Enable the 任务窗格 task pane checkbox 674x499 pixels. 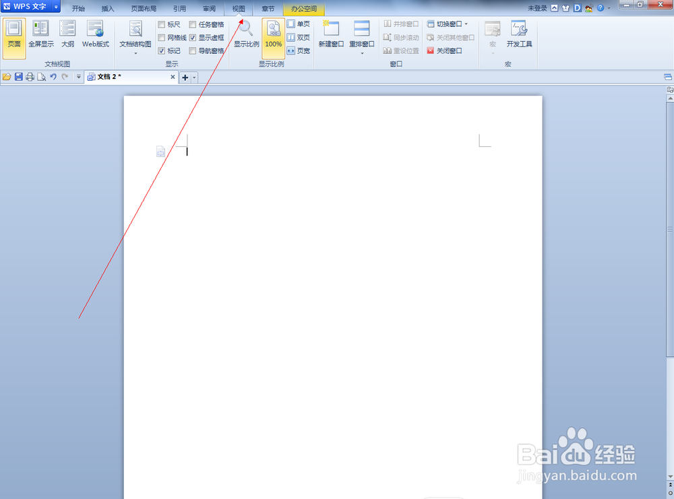click(193, 24)
